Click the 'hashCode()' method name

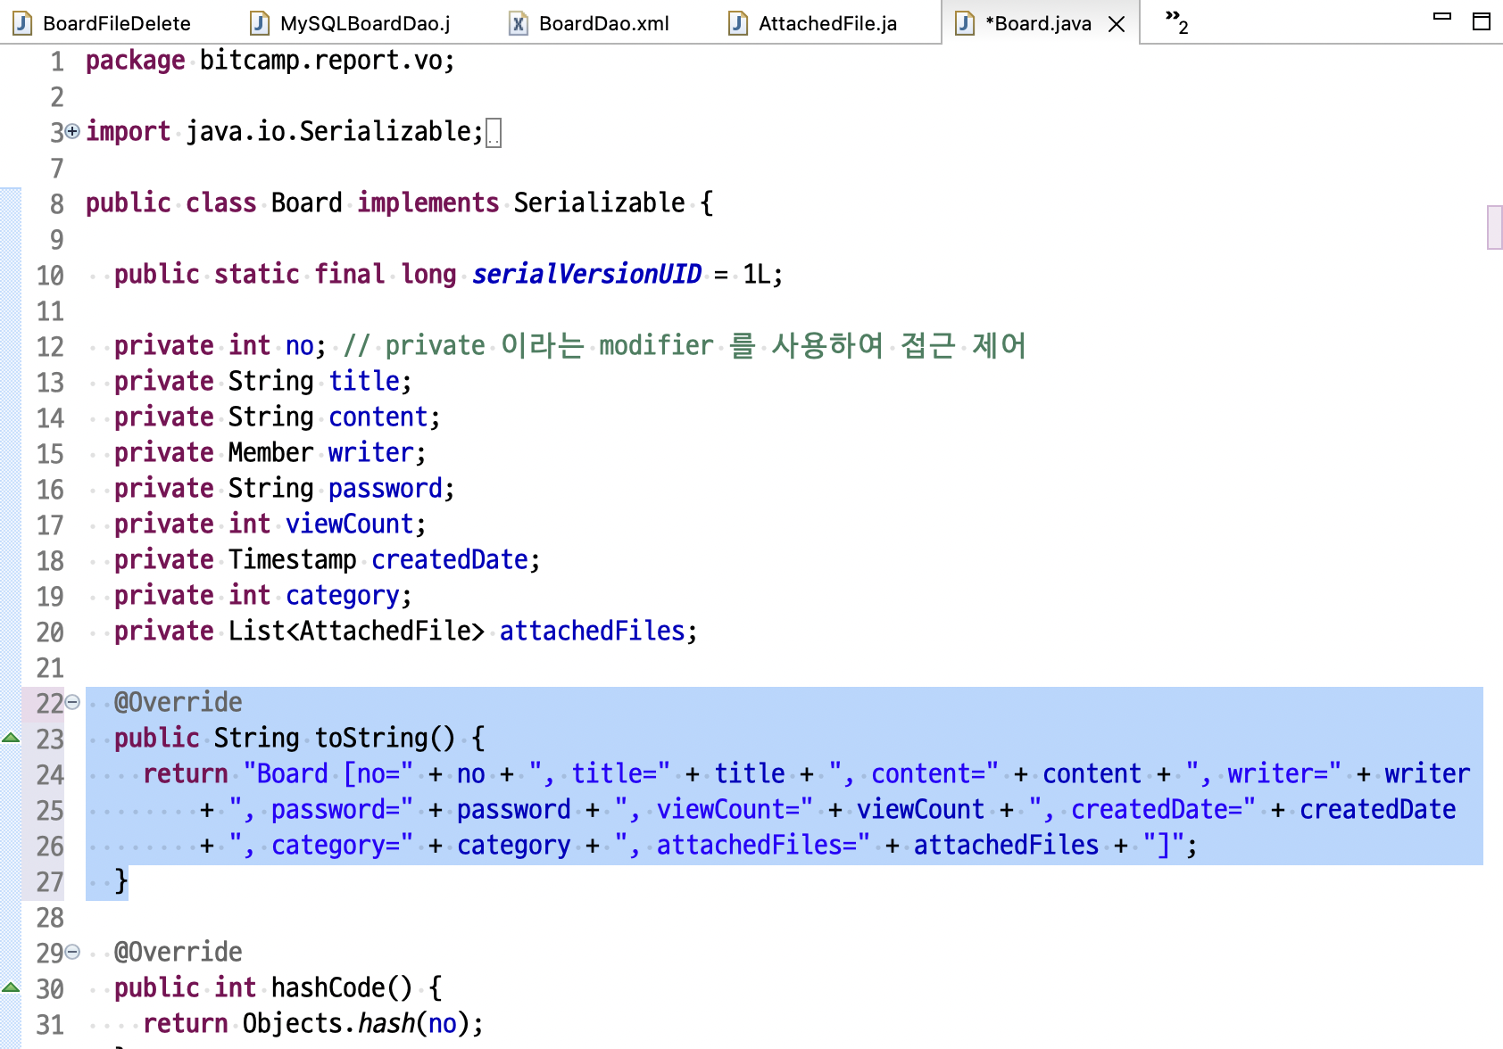point(342,987)
